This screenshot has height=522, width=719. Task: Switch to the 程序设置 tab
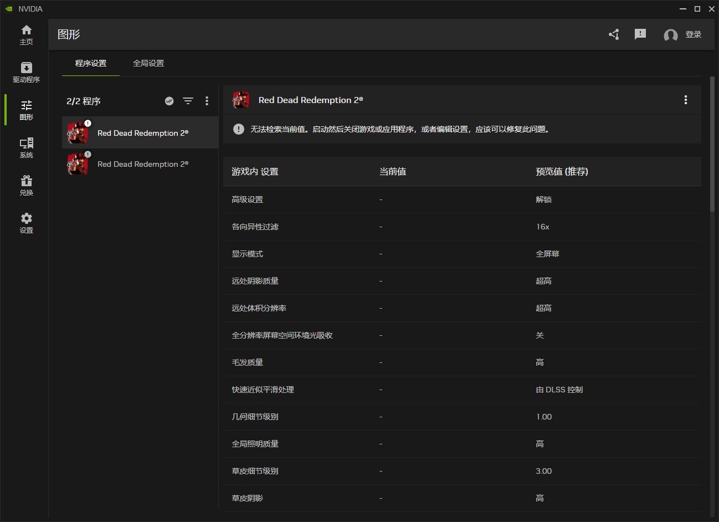pyautogui.click(x=91, y=63)
